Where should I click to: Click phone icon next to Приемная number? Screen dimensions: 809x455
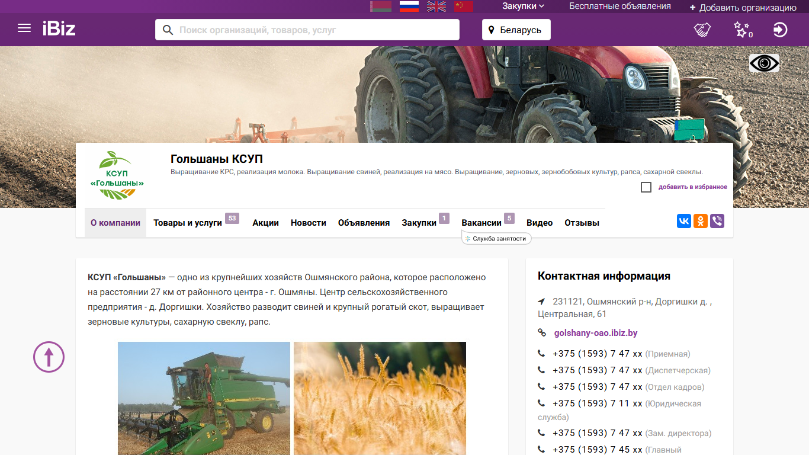tap(541, 354)
